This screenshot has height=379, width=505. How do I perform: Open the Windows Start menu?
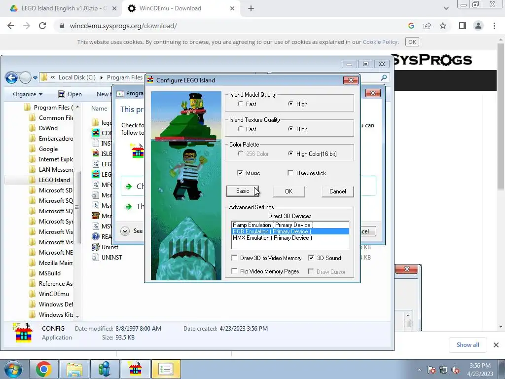click(x=13, y=369)
